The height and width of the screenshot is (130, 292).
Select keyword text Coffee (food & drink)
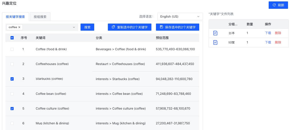coord(51,49)
